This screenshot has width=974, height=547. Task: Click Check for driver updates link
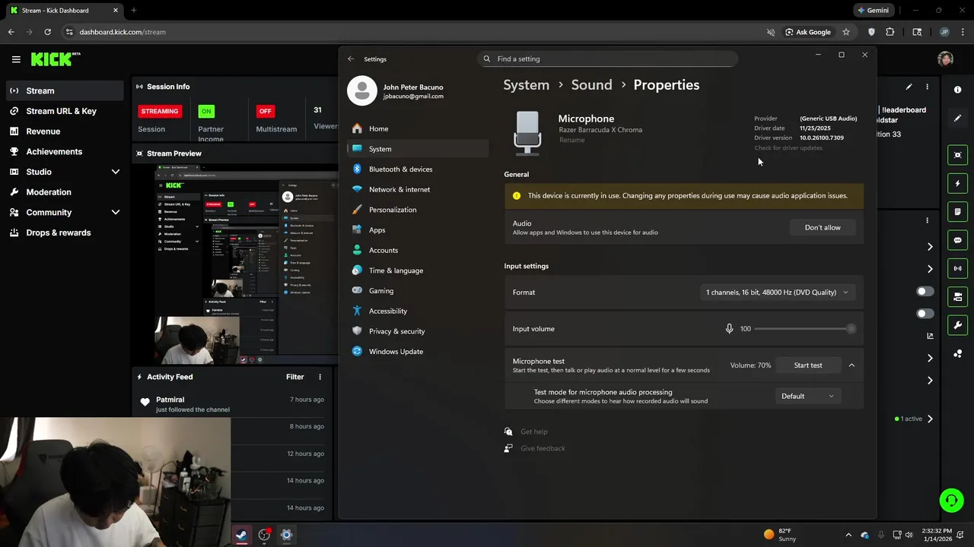pyautogui.click(x=788, y=148)
